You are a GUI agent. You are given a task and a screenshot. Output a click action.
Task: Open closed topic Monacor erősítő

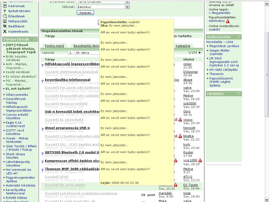(66, 104)
